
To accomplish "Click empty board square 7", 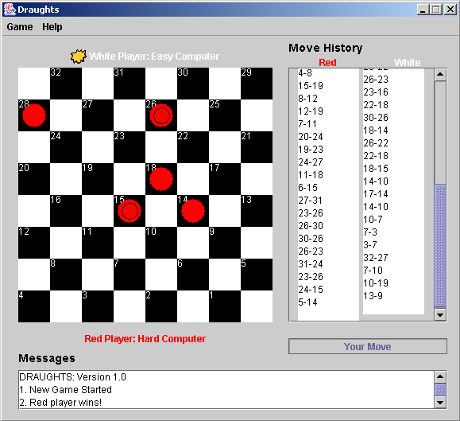I will click(129, 275).
